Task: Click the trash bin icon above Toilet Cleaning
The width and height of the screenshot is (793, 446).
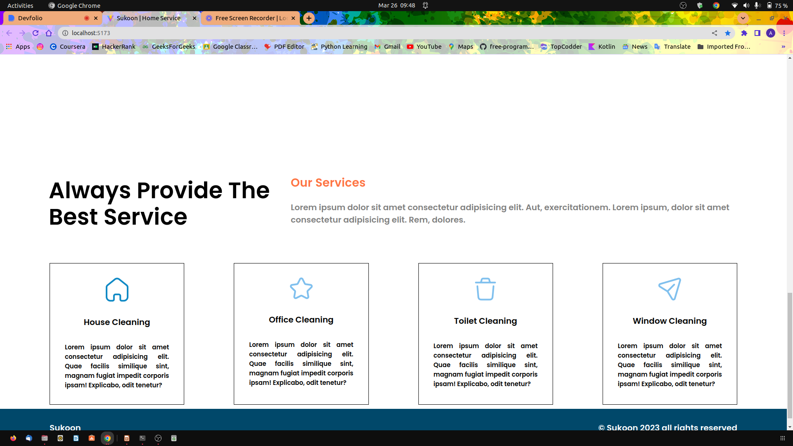Action: [x=485, y=289]
